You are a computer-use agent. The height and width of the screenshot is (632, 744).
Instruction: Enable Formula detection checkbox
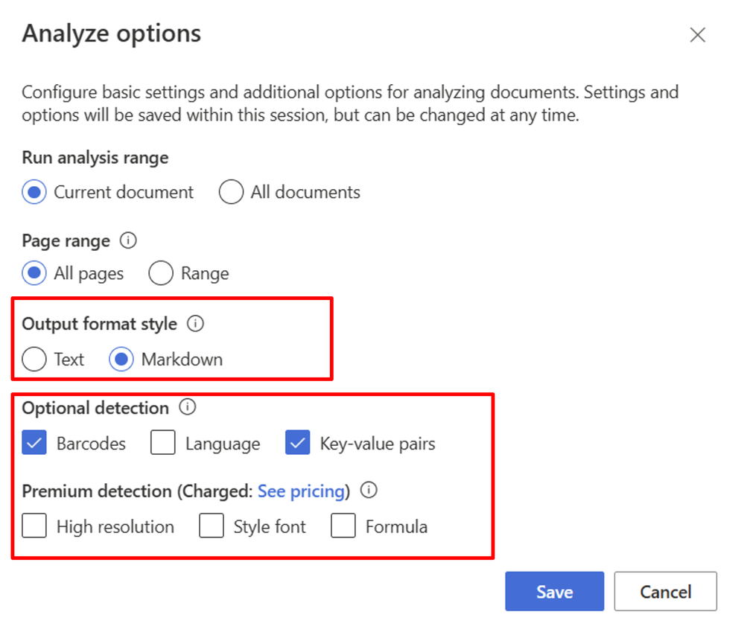pyautogui.click(x=343, y=526)
